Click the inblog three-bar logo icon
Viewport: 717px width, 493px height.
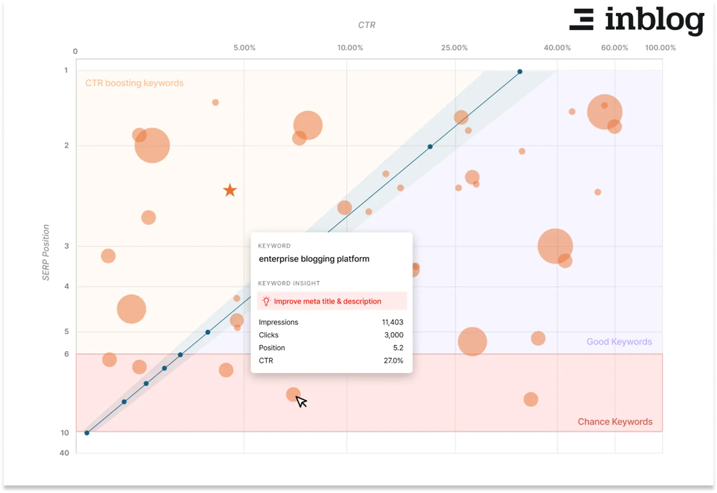point(581,19)
